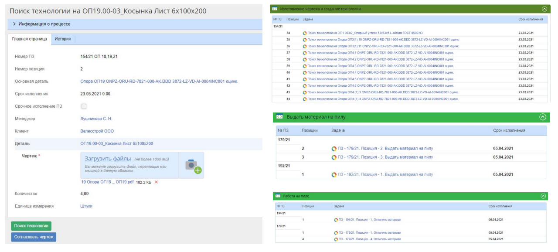558x252 pixels.
Task: Open task for Опора ОП4.6 in row 42
Action: click(381, 86)
